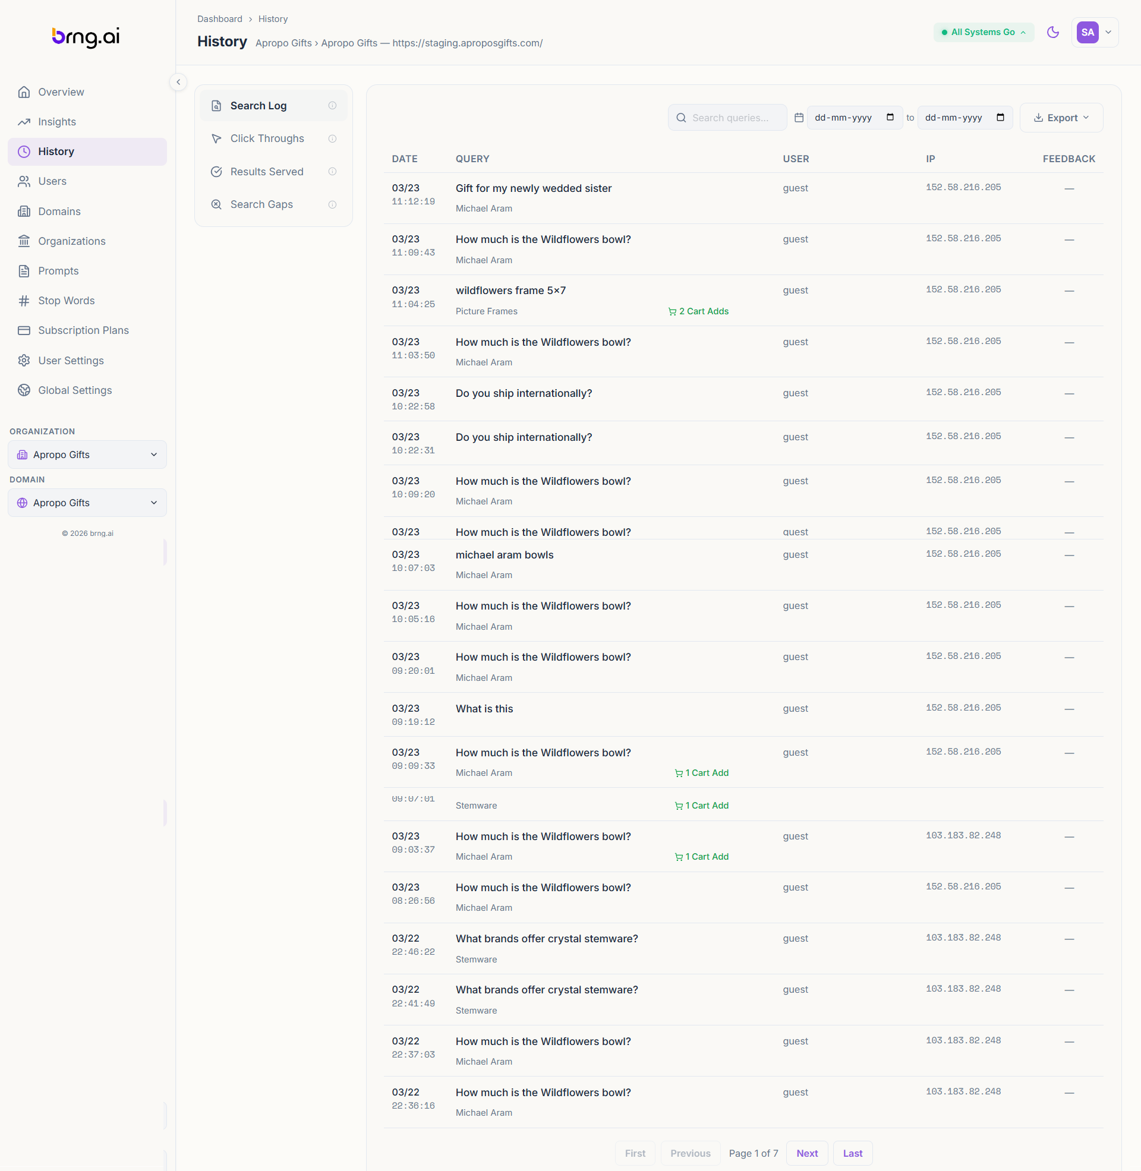1141x1171 pixels.
Task: Switch to the Search Gaps tab
Action: tap(273, 205)
